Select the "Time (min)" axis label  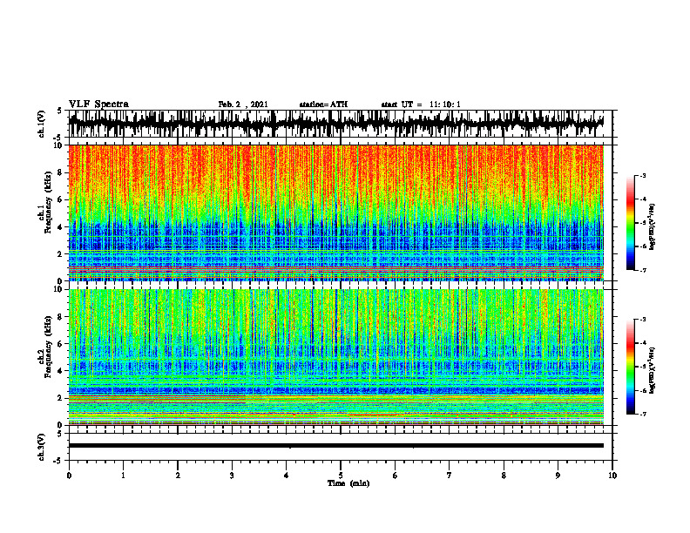coord(348,483)
